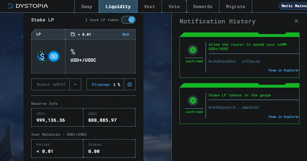Click USD+ reserve value 999,136.36

tap(51, 120)
